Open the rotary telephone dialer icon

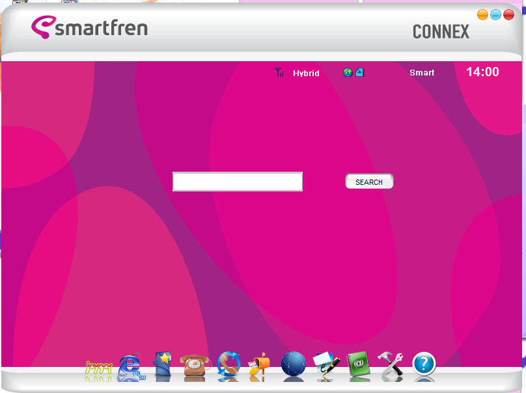coord(195,365)
